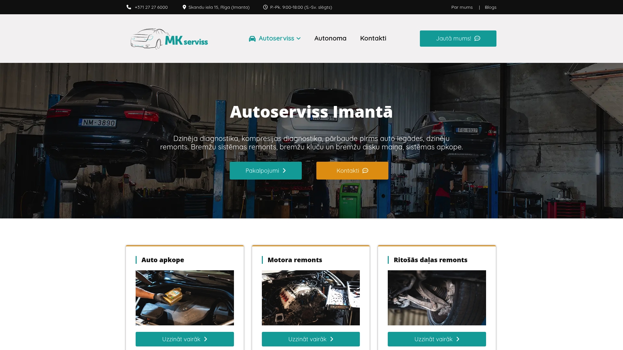
Task: Click the MK serviss car logo
Action: [x=169, y=38]
